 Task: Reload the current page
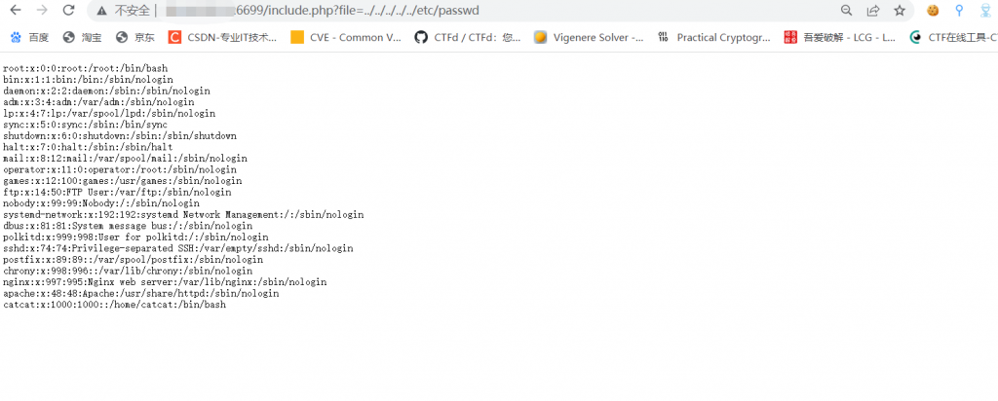[x=68, y=11]
